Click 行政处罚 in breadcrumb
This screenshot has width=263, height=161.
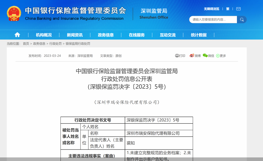pyautogui.click(x=55, y=44)
